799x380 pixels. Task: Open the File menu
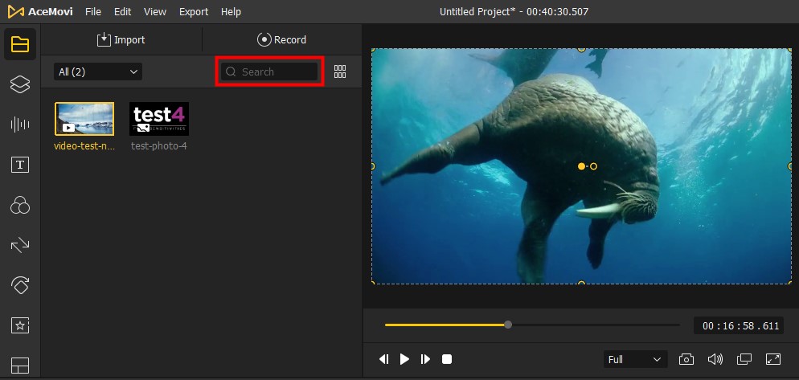tap(93, 12)
